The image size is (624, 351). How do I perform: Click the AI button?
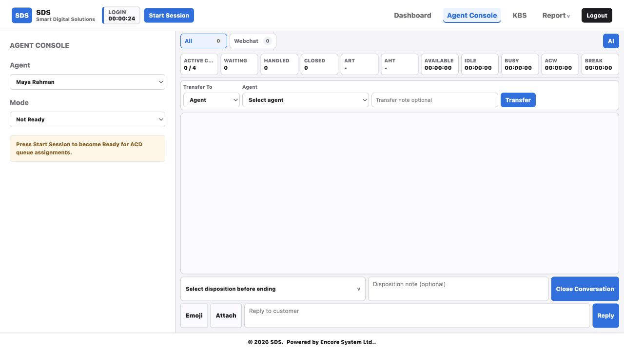click(x=611, y=41)
